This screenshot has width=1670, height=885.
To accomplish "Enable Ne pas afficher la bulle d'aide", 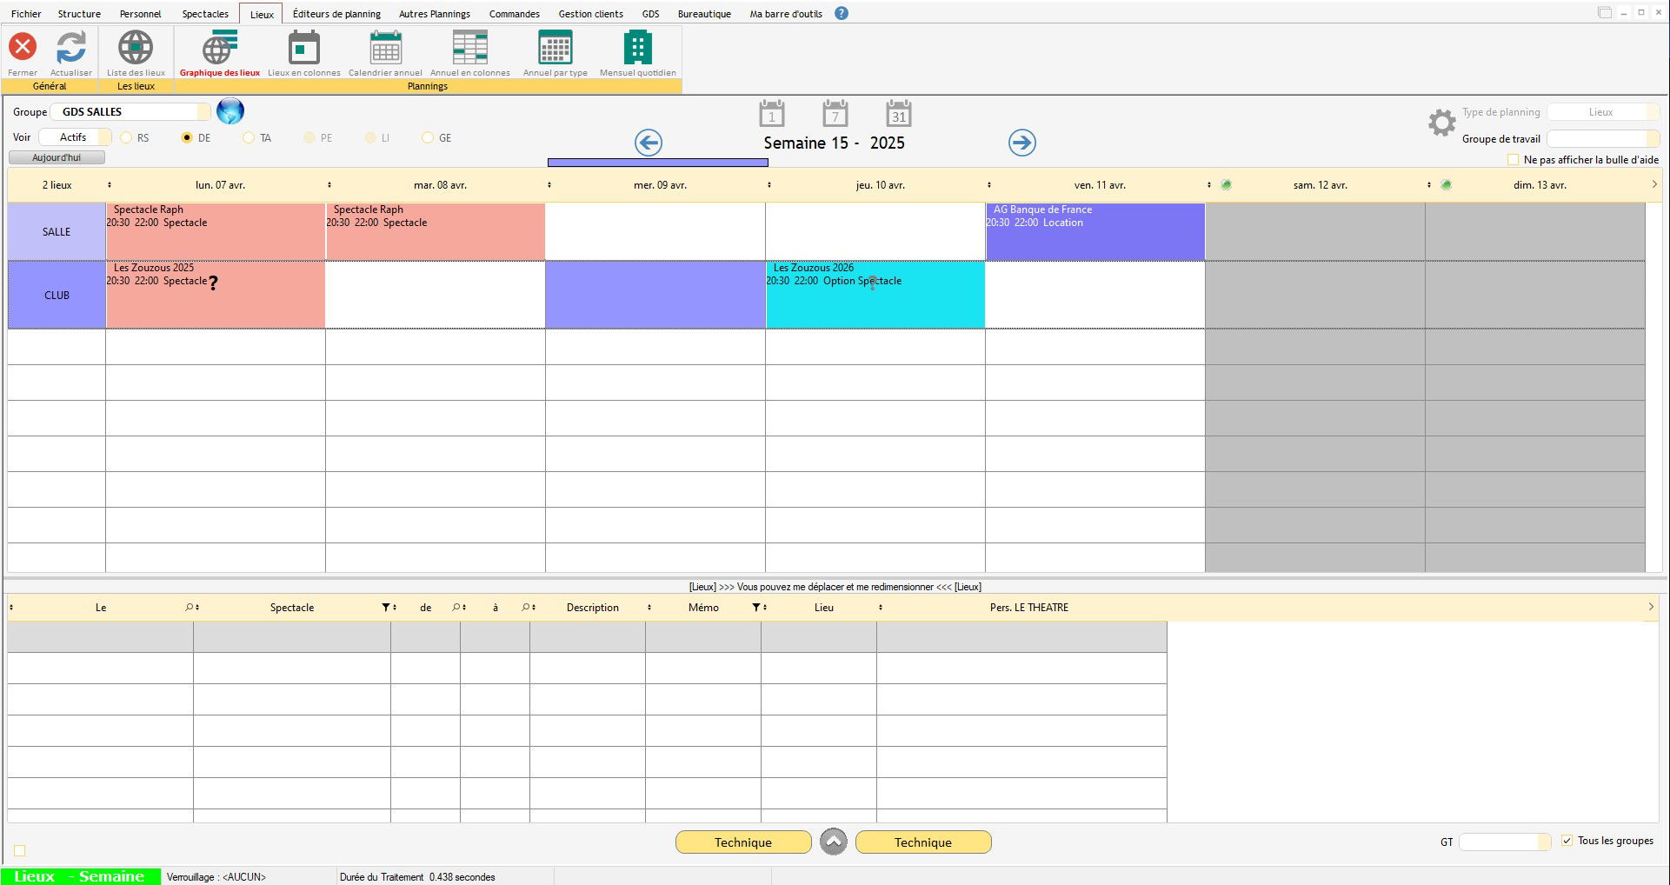I will click(1514, 160).
